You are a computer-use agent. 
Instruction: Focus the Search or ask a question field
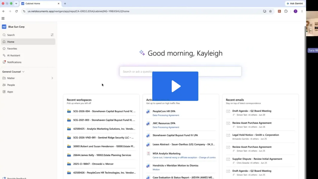pyautogui.click(x=180, y=72)
